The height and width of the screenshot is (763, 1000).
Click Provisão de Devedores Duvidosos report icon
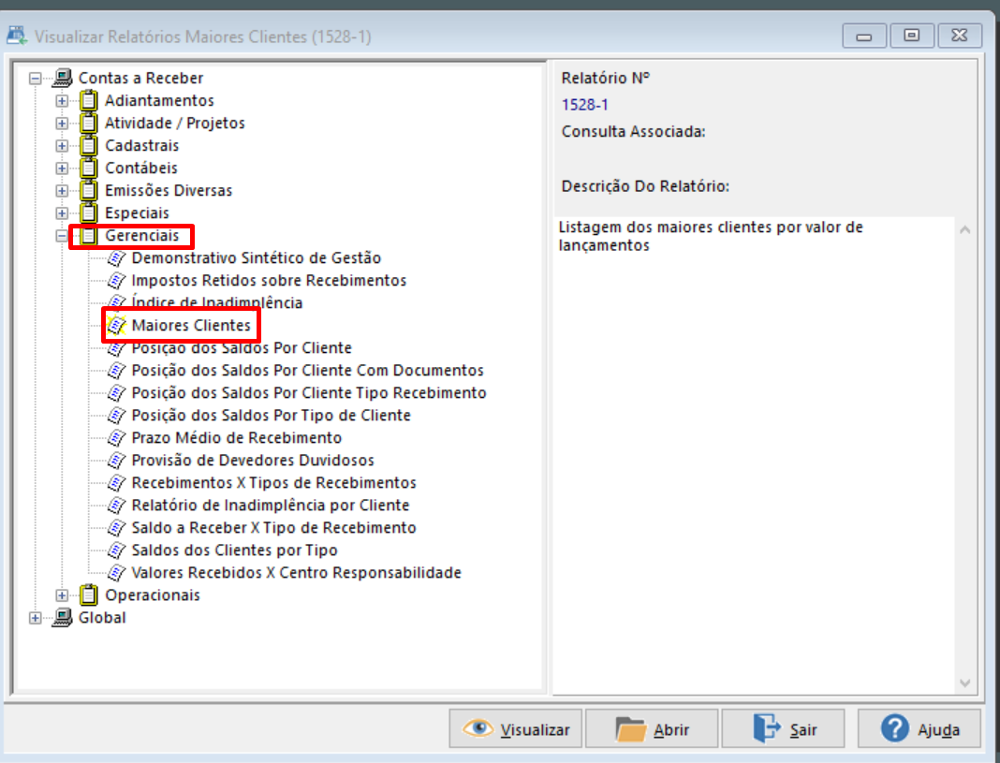[x=116, y=461]
